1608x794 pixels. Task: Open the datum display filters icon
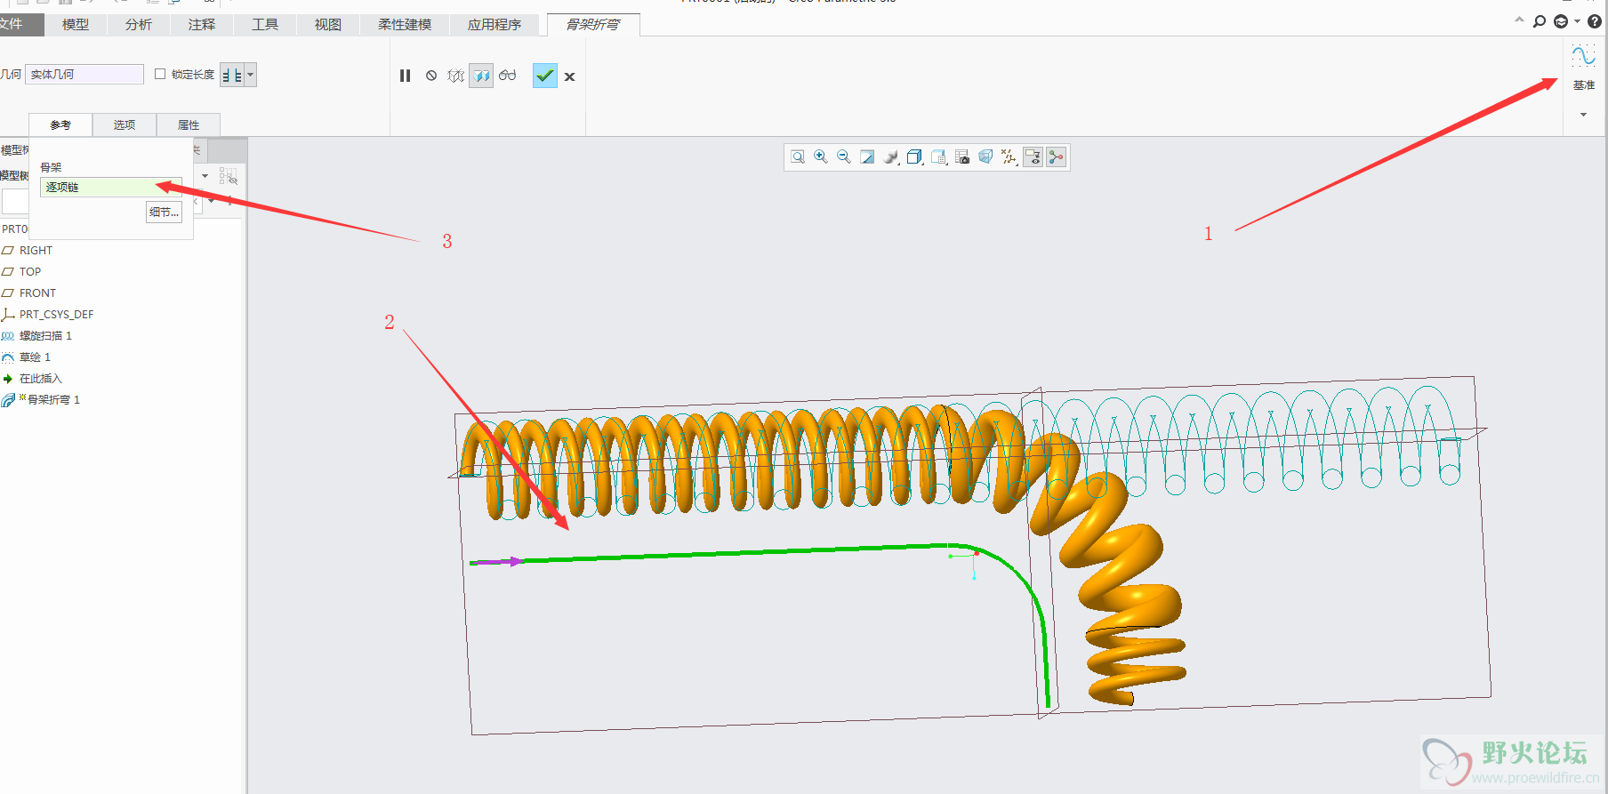pyautogui.click(x=1009, y=157)
